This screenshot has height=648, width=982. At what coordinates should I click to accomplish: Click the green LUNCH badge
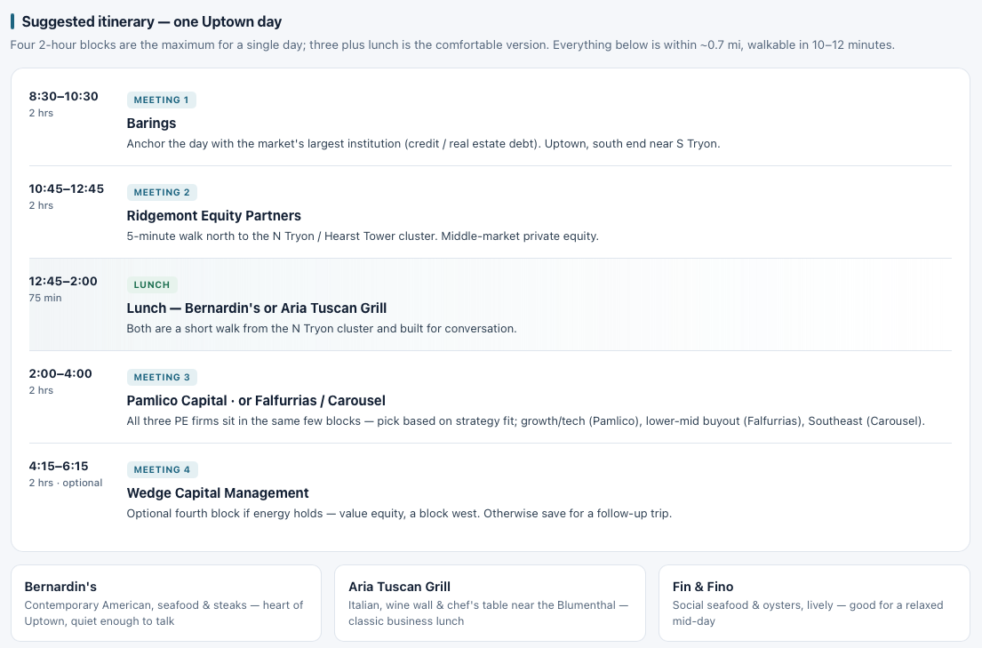tap(152, 284)
